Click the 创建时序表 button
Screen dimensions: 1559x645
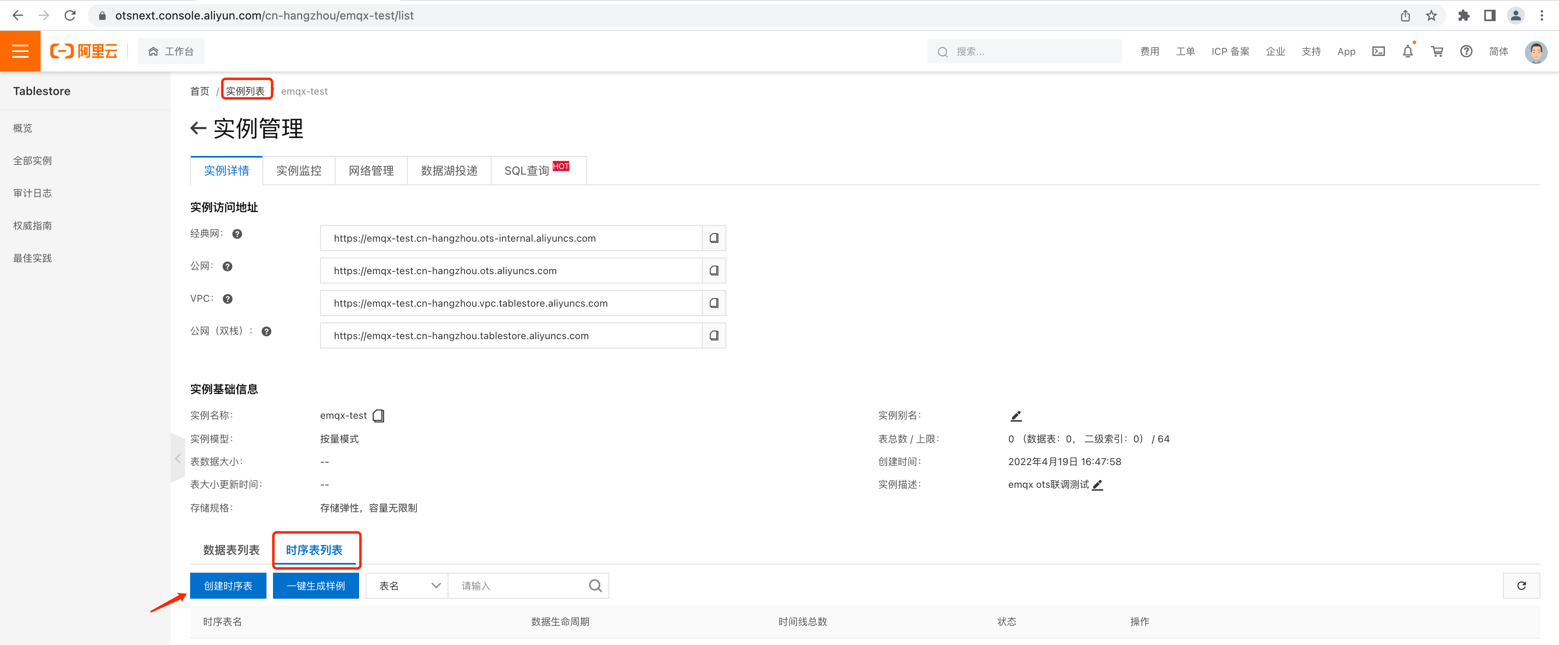[227, 585]
